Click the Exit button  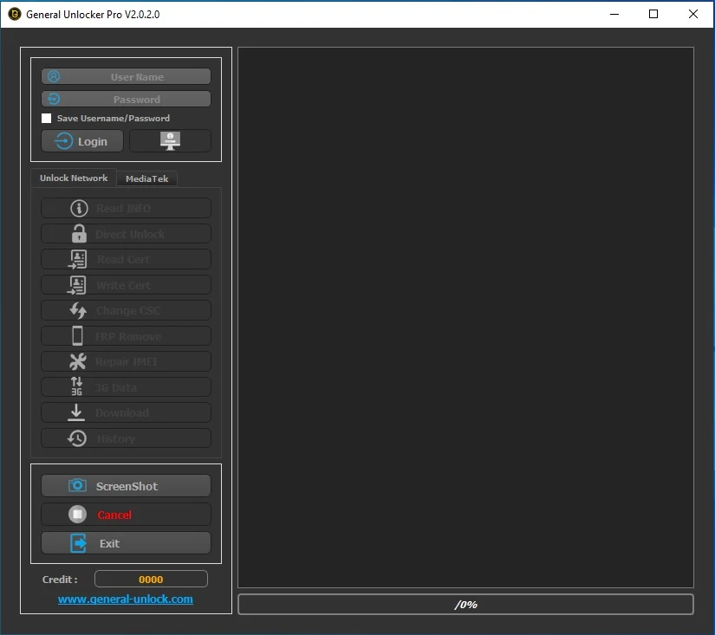[126, 543]
